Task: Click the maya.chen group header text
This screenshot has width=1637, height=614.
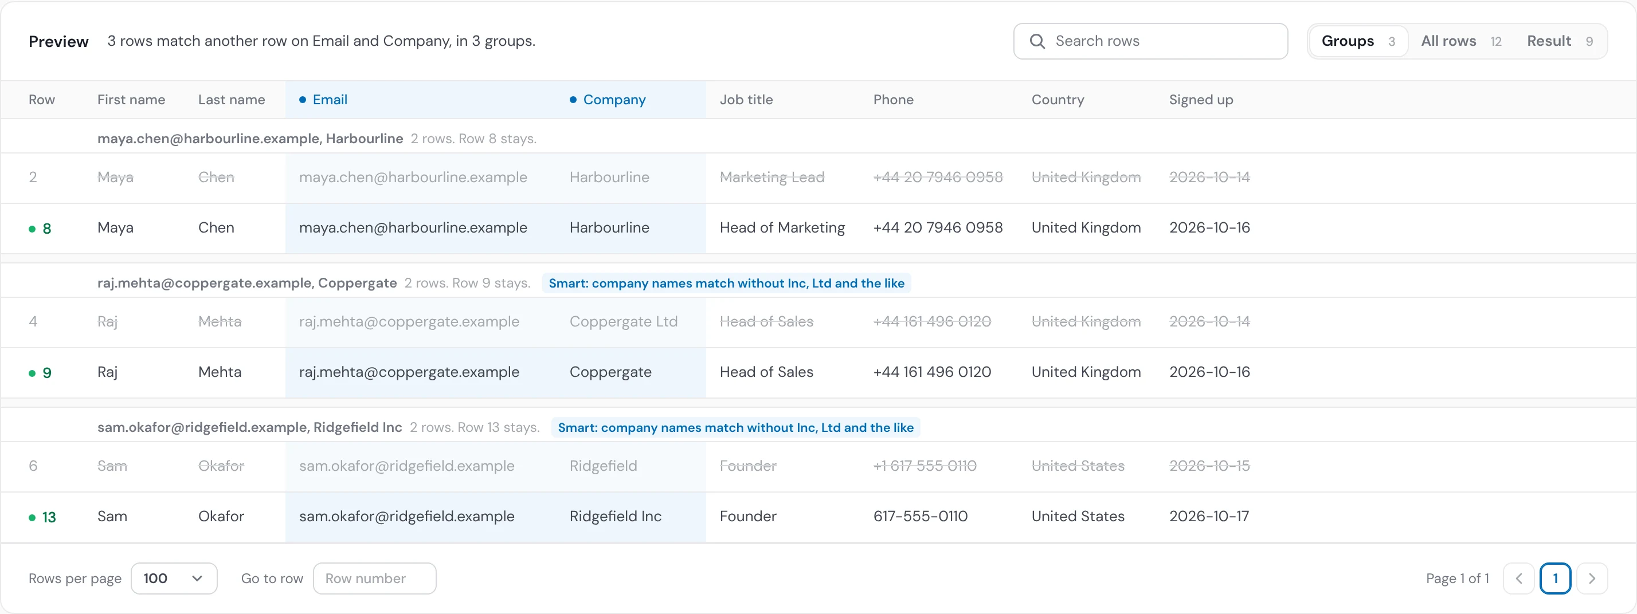Action: pyautogui.click(x=250, y=139)
